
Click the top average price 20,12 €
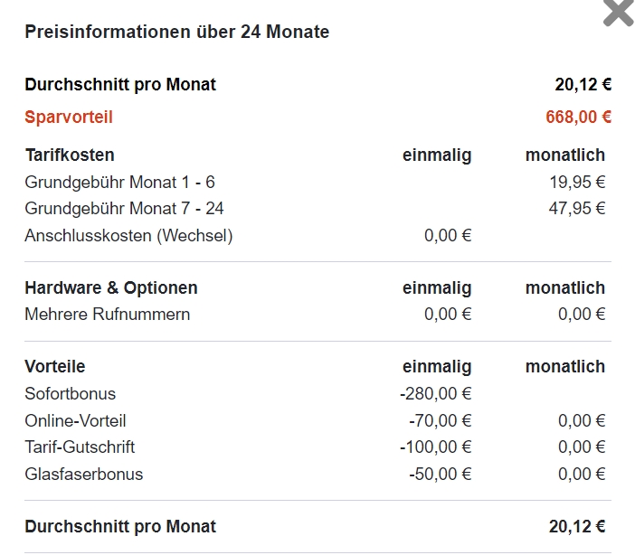pyautogui.click(x=583, y=84)
